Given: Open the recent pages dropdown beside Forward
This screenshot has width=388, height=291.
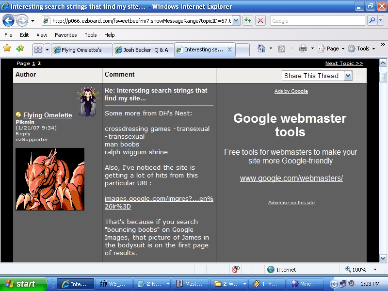Looking at the screenshot, I should pyautogui.click(x=32, y=21).
